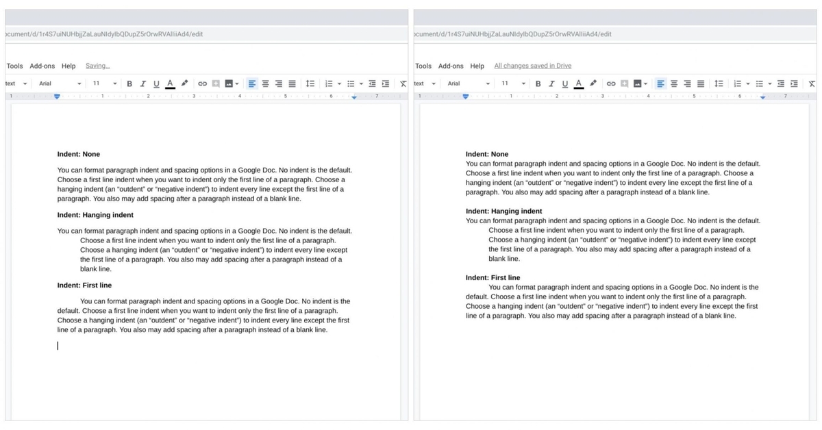
Task: Open the Insert link tool
Action: tap(202, 84)
